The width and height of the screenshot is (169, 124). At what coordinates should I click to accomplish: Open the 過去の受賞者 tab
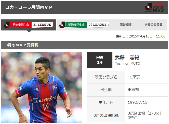(x=154, y=25)
